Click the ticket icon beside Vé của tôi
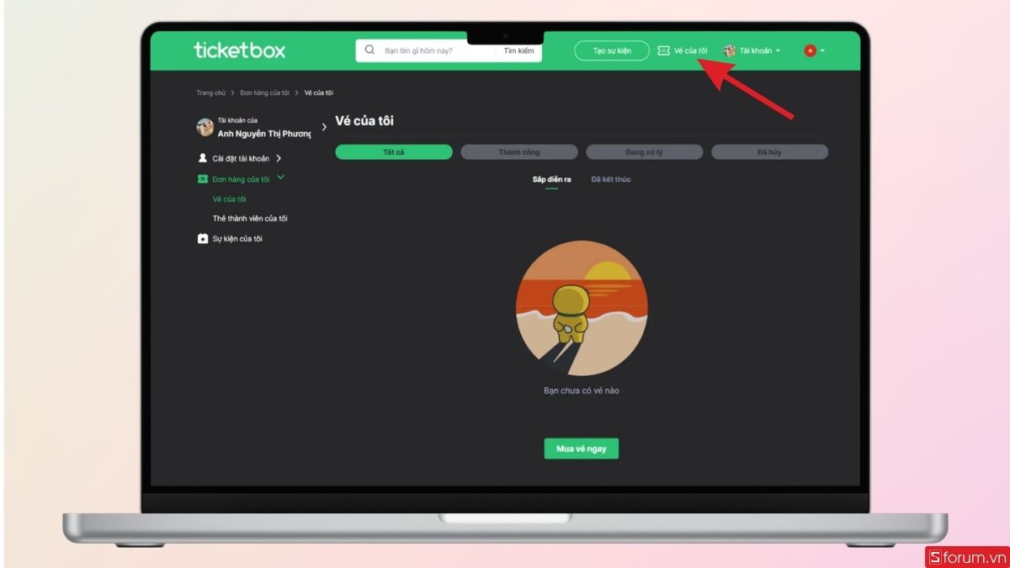This screenshot has width=1010, height=568. [x=664, y=50]
